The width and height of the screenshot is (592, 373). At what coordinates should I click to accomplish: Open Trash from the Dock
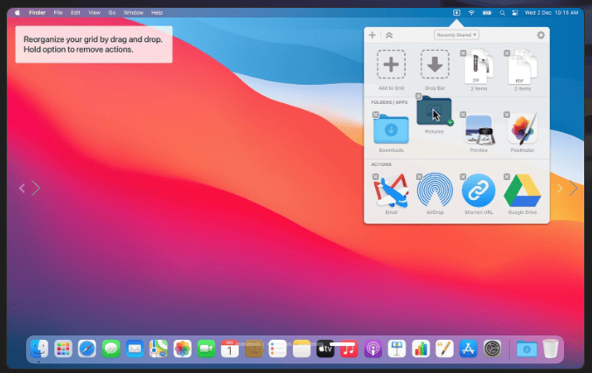point(551,349)
